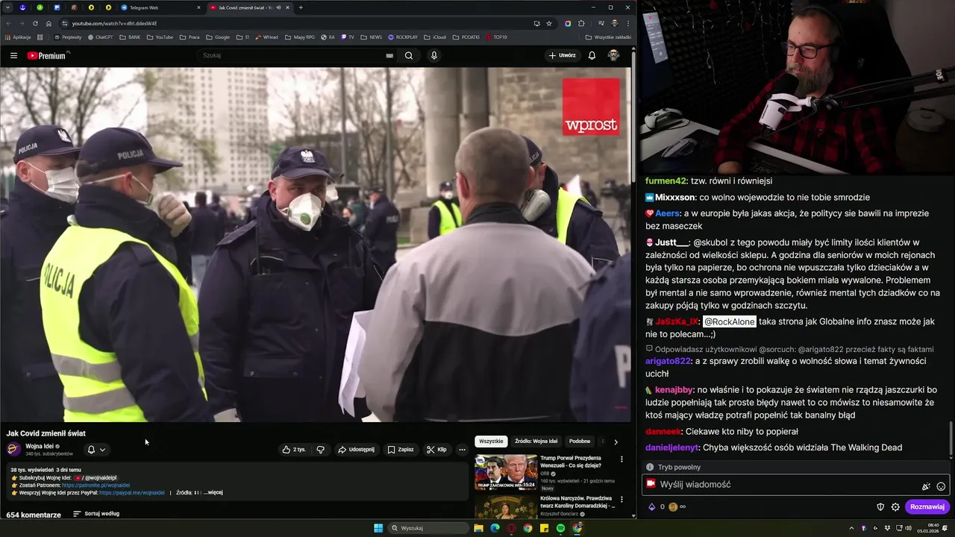Open options for Trump Porwał Prezydenta video
This screenshot has width=955, height=537.
click(621, 459)
